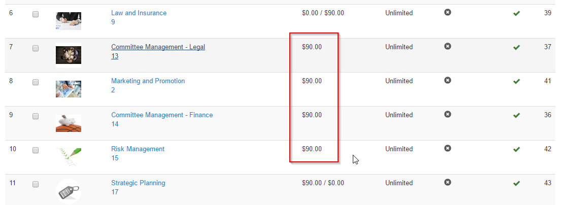Viewport: 569px width, 205px height.
Task: Click the gray X icon in Committee Management - Legal row
Action: point(448,46)
